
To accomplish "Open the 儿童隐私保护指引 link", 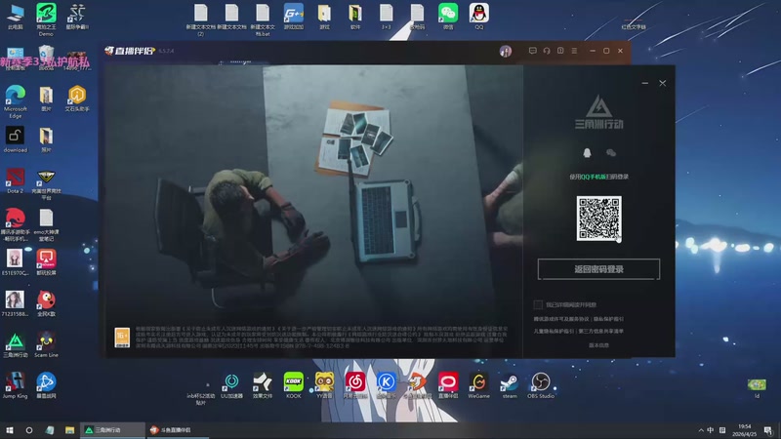I will [x=554, y=331].
